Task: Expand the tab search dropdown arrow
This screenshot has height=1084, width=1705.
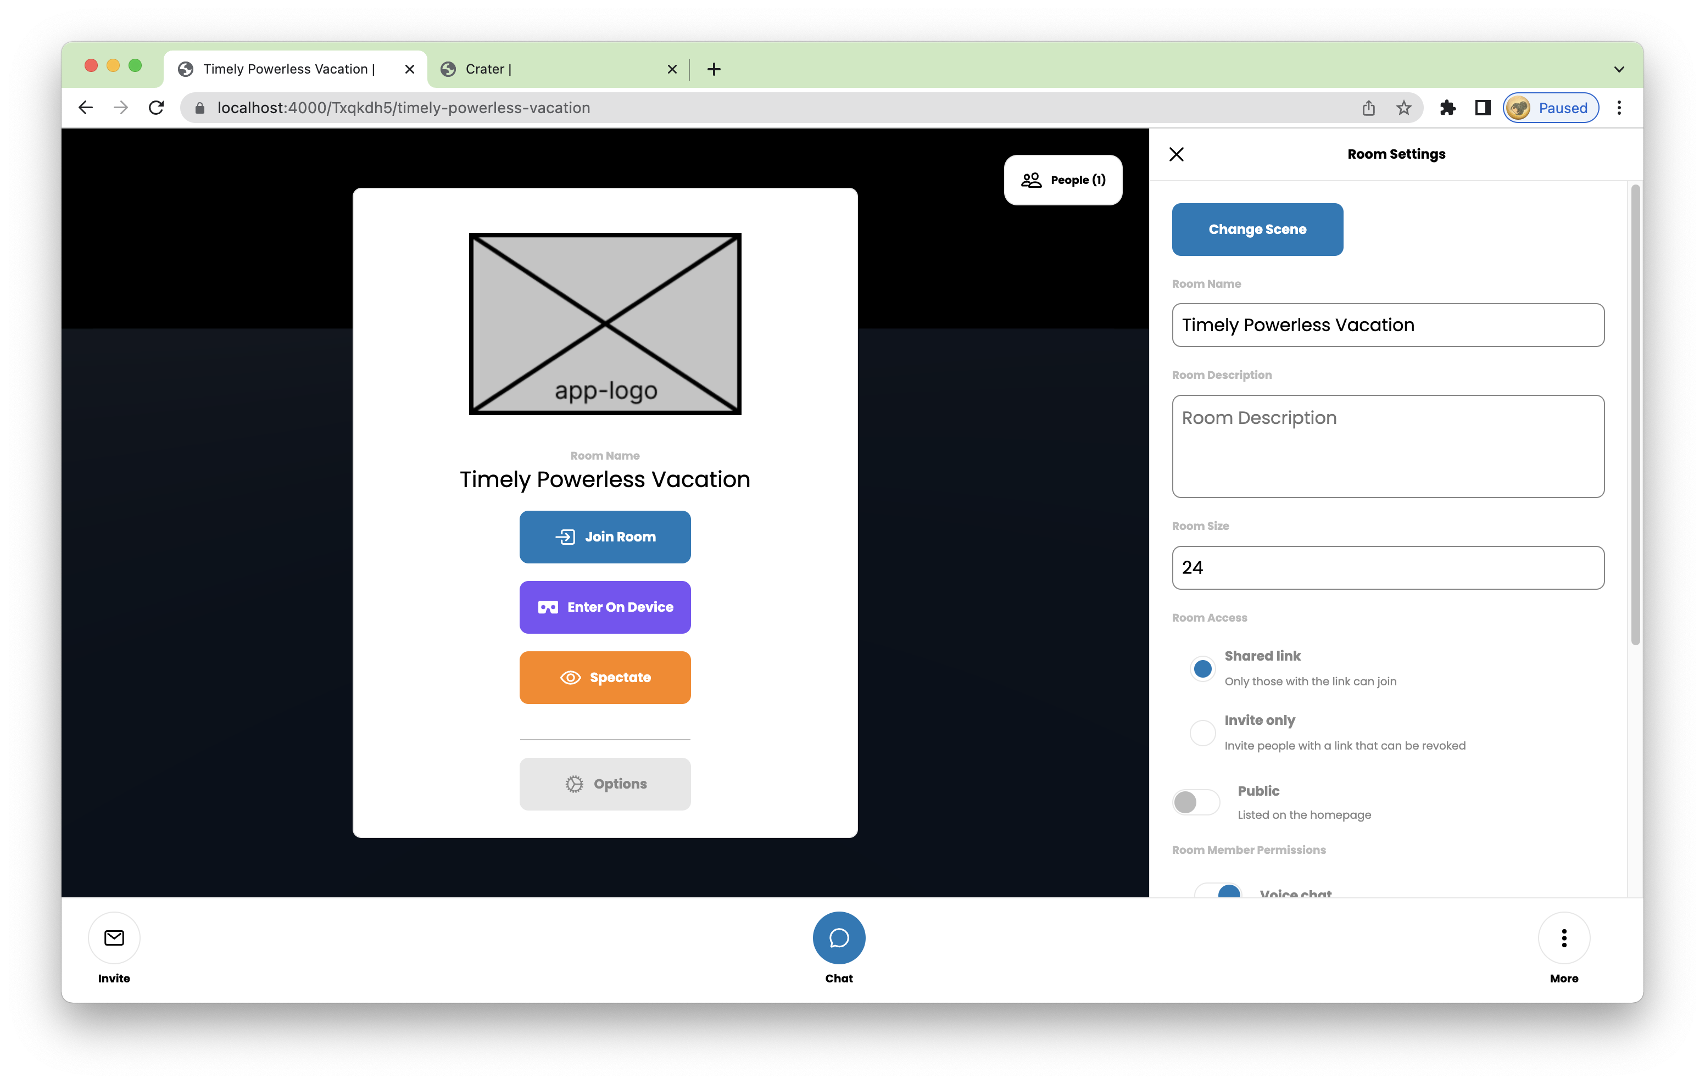Action: pos(1619,69)
